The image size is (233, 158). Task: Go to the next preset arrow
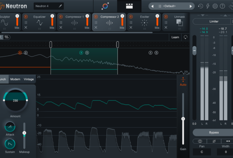pyautogui.click(x=191, y=6)
